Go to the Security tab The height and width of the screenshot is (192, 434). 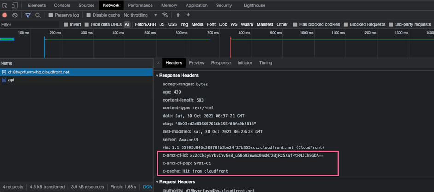[x=224, y=5]
